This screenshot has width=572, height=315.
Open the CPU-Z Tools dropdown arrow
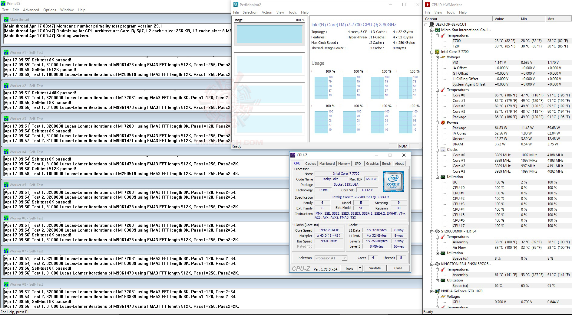pyautogui.click(x=360, y=268)
